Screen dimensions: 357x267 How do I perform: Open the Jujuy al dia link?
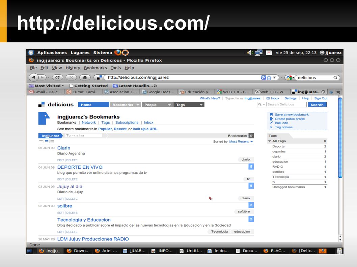pyautogui.click(x=70, y=186)
